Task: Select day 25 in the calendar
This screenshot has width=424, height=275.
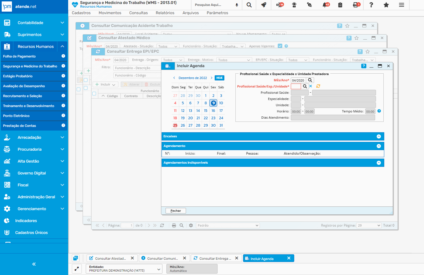Action: point(175,125)
